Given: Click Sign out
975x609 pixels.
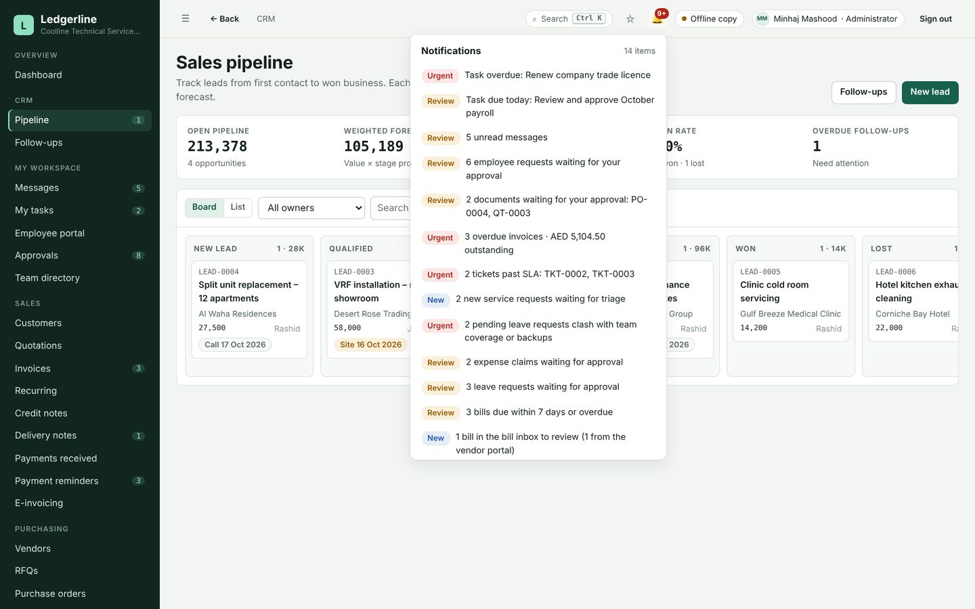Looking at the screenshot, I should pyautogui.click(x=936, y=19).
